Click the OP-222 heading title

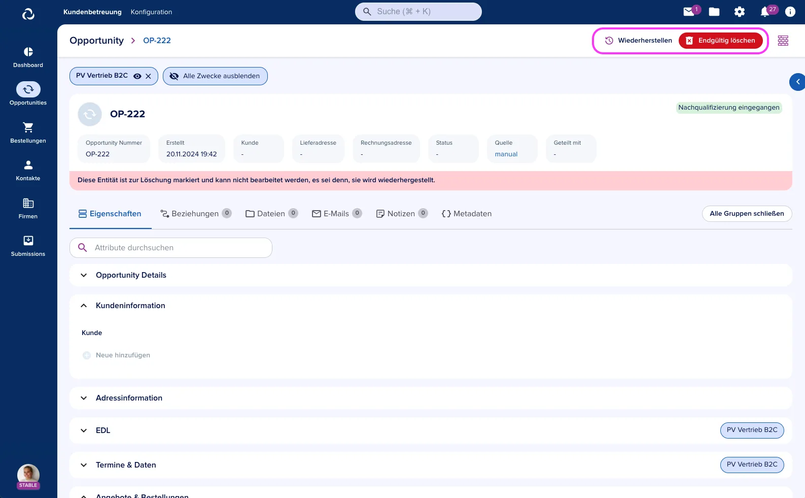(x=127, y=114)
